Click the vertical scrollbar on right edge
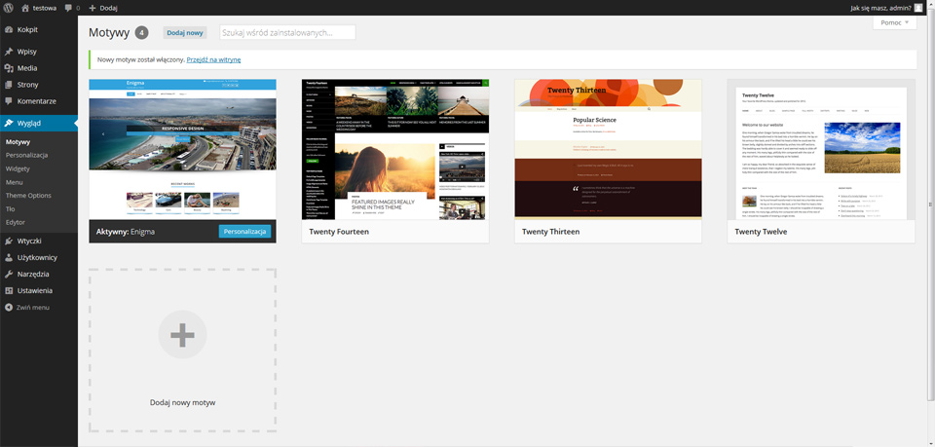Viewport: 935px width, 447px height. pyautogui.click(x=931, y=205)
